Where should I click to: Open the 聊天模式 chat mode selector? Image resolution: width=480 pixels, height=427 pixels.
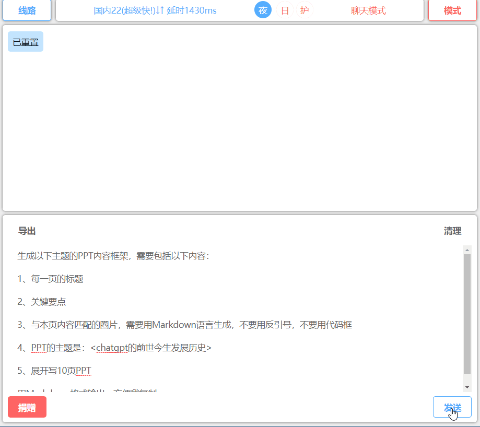[368, 10]
